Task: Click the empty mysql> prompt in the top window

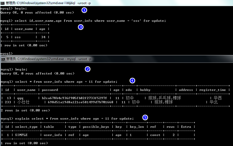Action: (6, 54)
